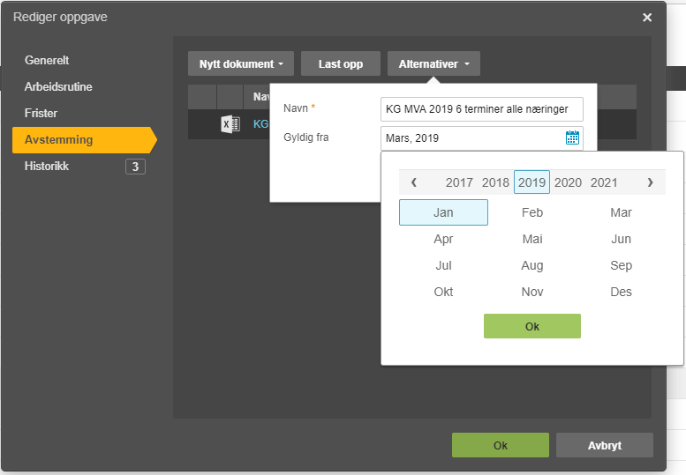Go to next years in month picker
686x475 pixels.
[650, 182]
